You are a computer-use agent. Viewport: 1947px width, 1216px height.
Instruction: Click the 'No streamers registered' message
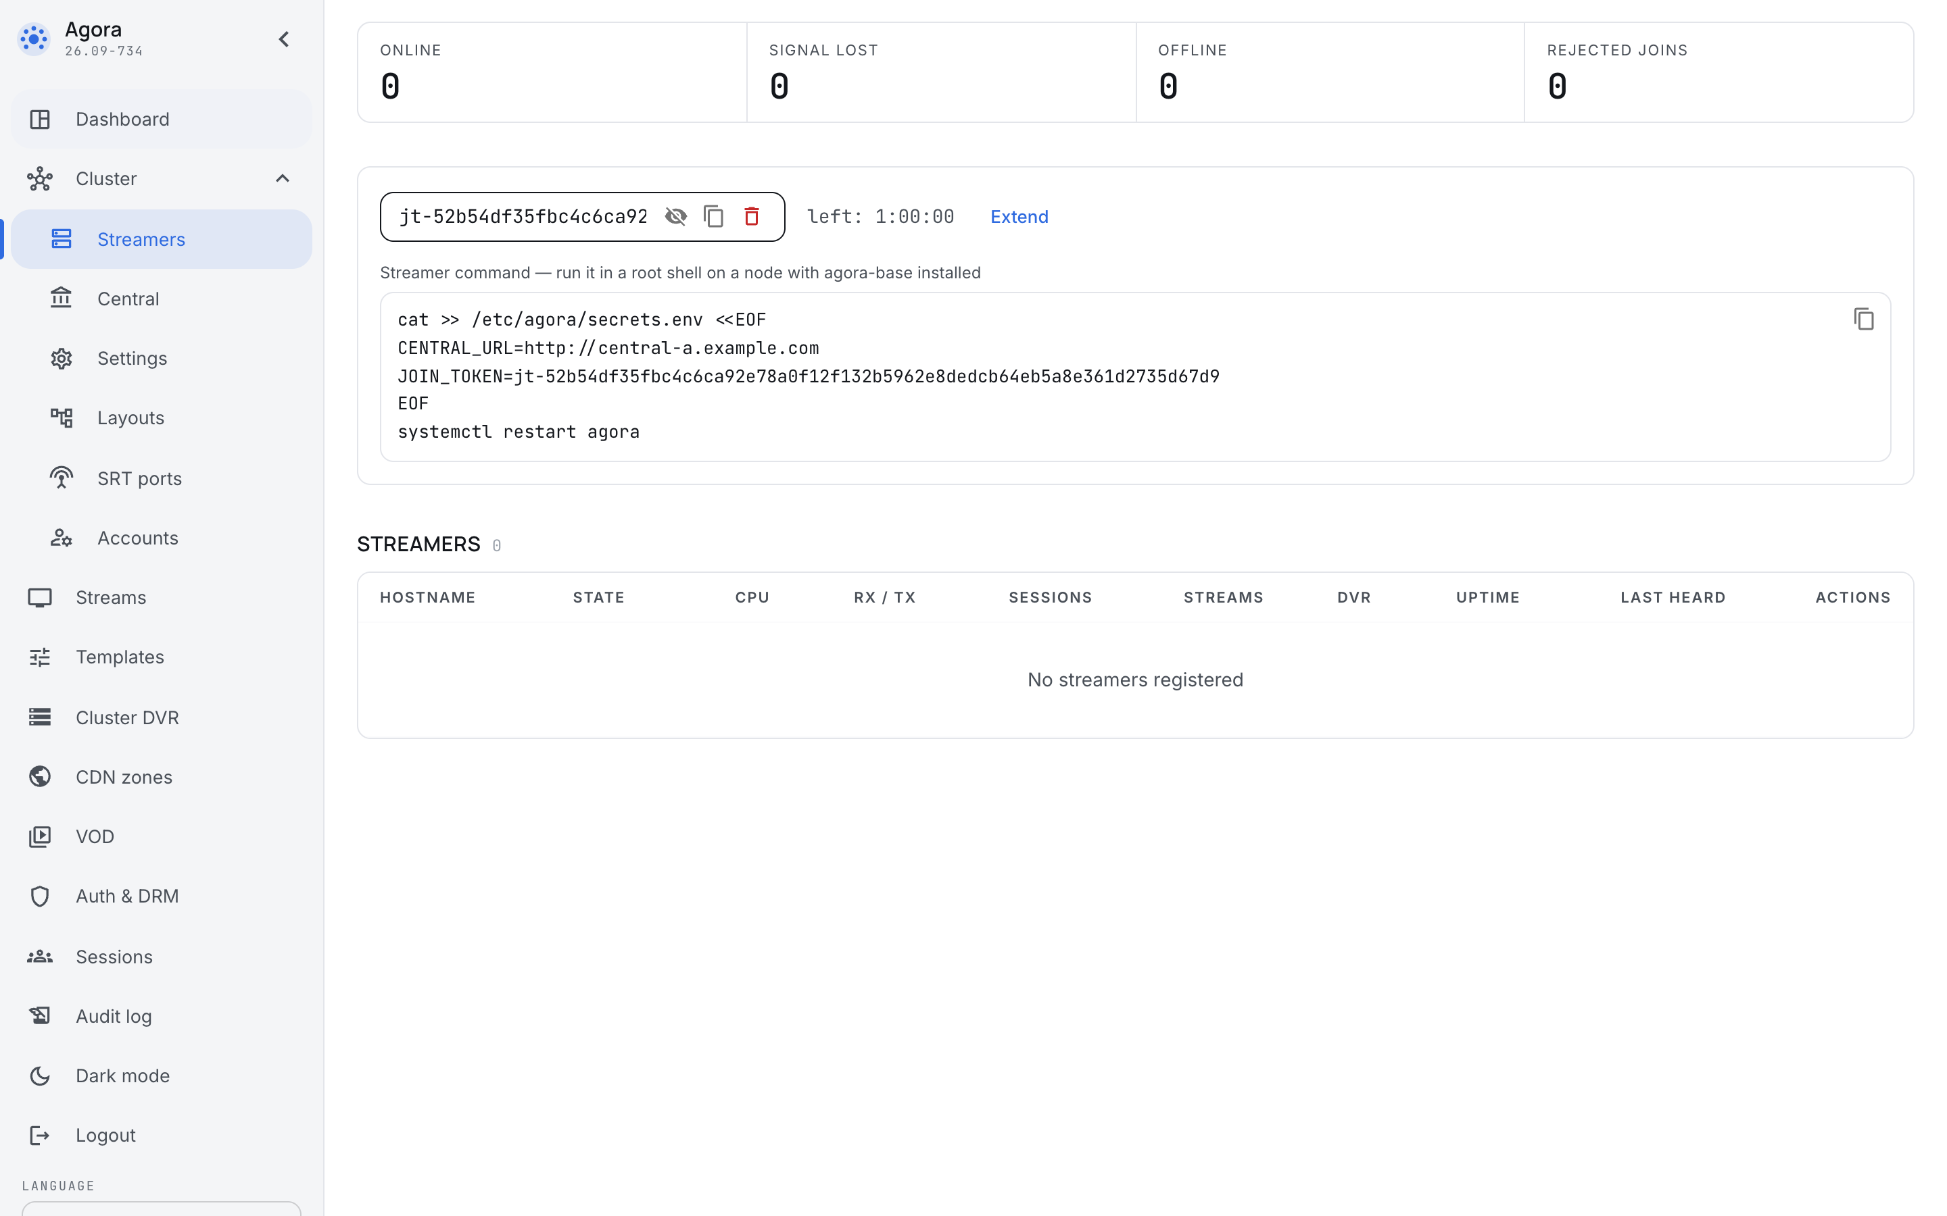tap(1135, 680)
